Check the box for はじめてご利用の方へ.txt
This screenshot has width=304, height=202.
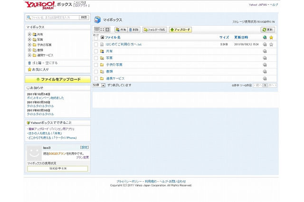click(96, 45)
